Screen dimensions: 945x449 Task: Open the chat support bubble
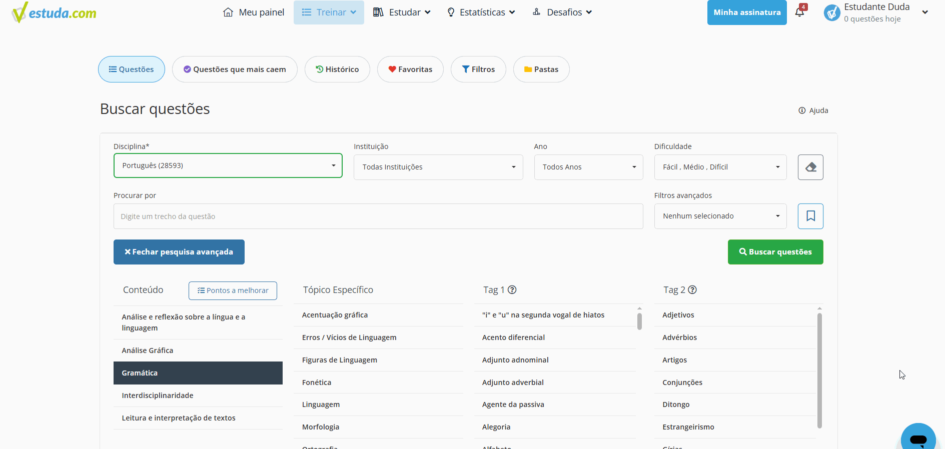918,438
